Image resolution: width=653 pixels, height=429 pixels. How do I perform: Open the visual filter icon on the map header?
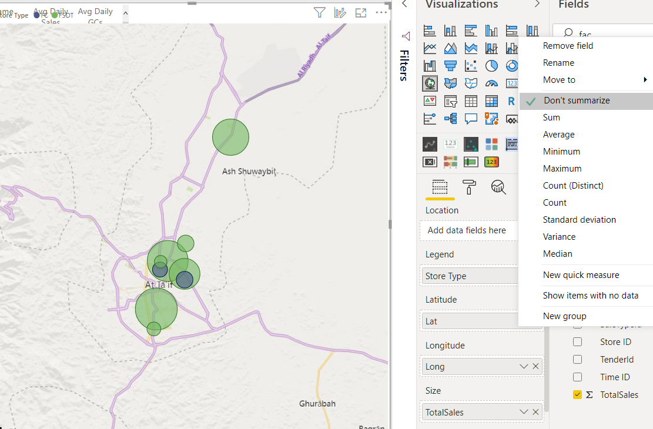tap(319, 12)
